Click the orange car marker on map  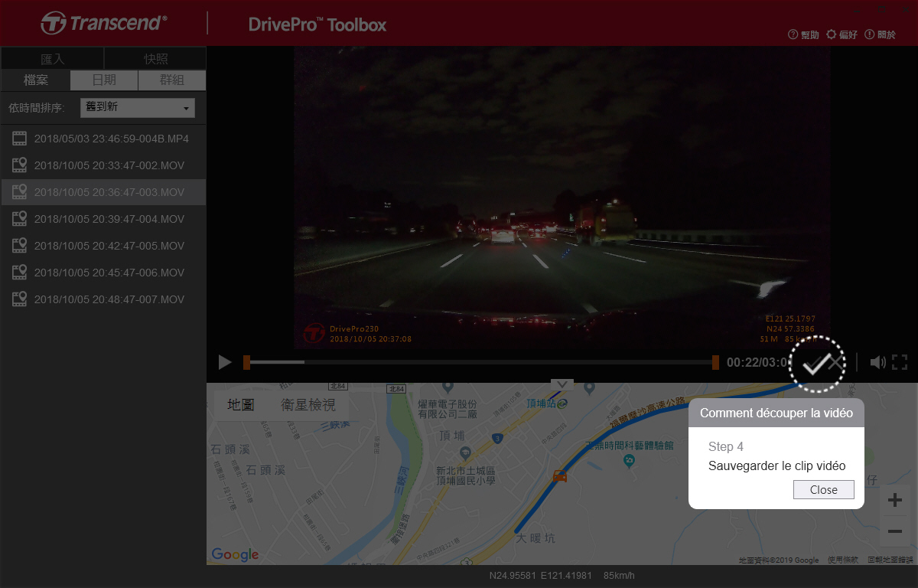[560, 475]
